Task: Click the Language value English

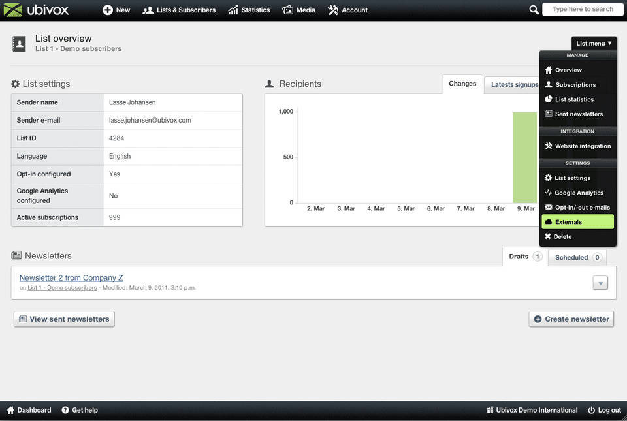Action: pyautogui.click(x=120, y=156)
